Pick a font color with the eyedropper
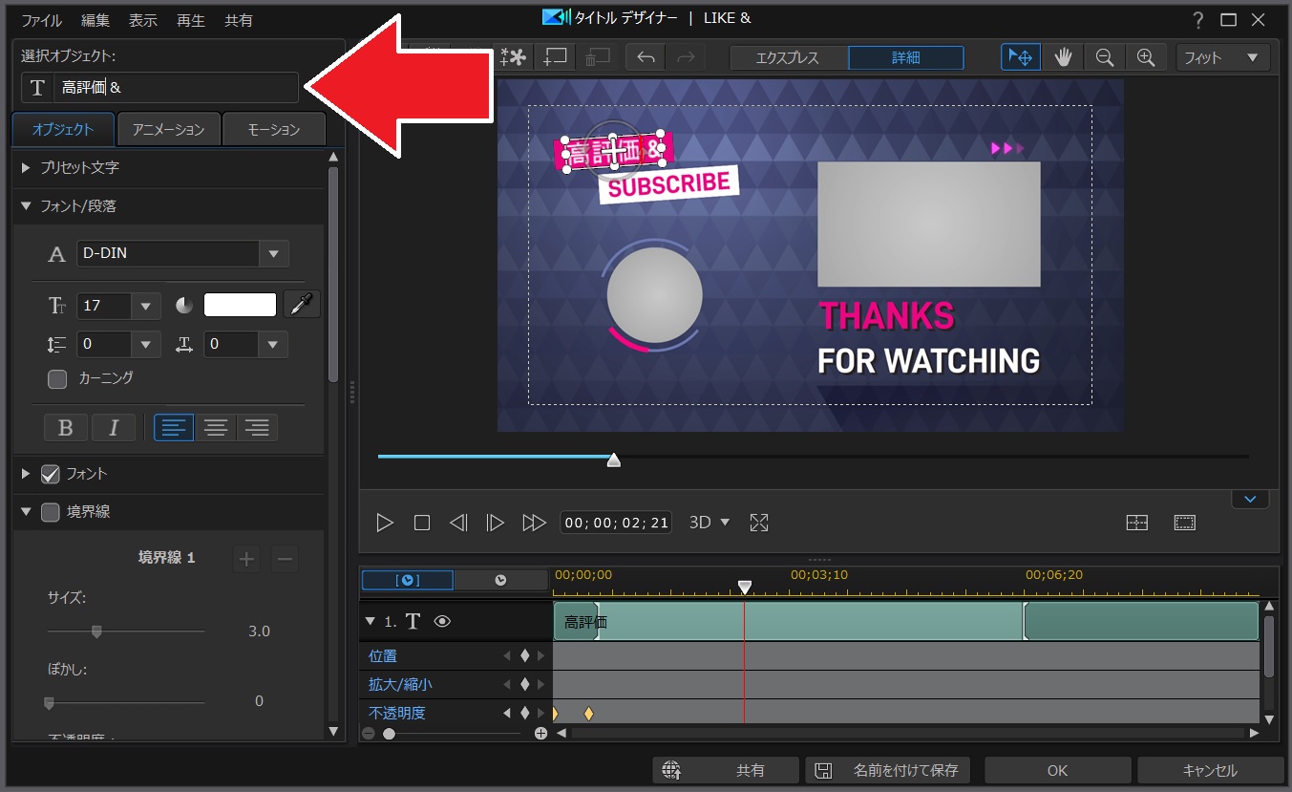This screenshot has width=1292, height=792. [302, 305]
